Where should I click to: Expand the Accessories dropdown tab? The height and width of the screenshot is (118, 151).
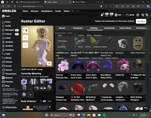click(110, 28)
